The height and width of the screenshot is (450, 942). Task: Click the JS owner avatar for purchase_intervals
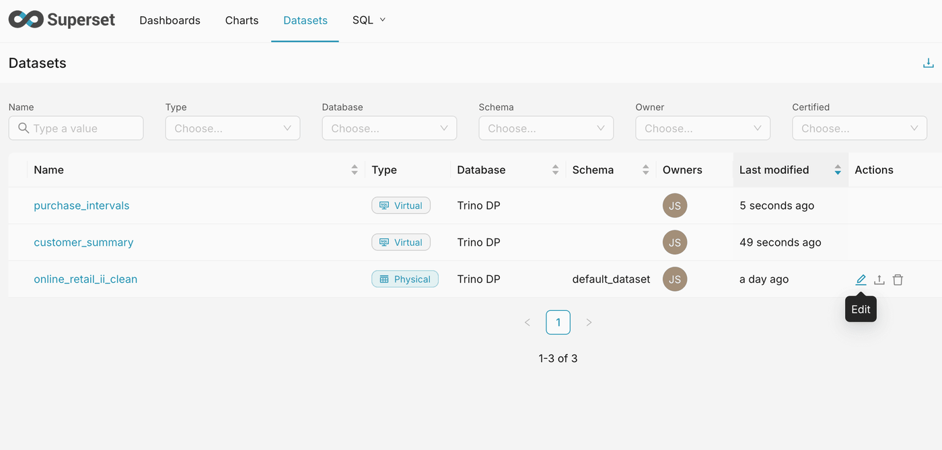click(x=675, y=206)
